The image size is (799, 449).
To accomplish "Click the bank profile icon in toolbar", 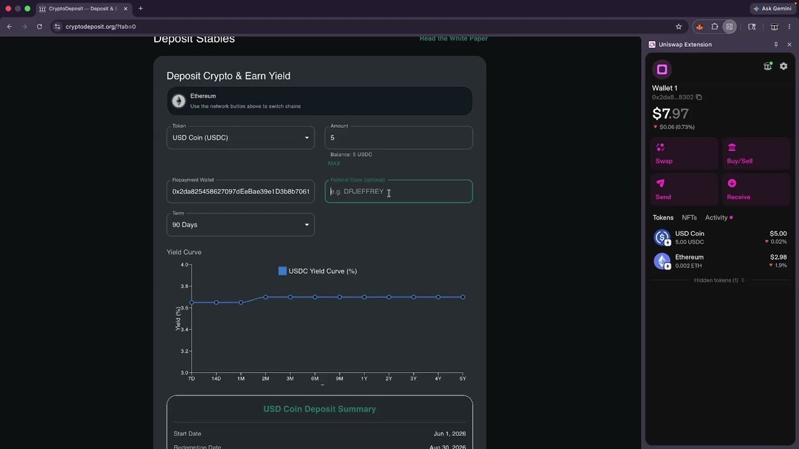I will point(774,27).
